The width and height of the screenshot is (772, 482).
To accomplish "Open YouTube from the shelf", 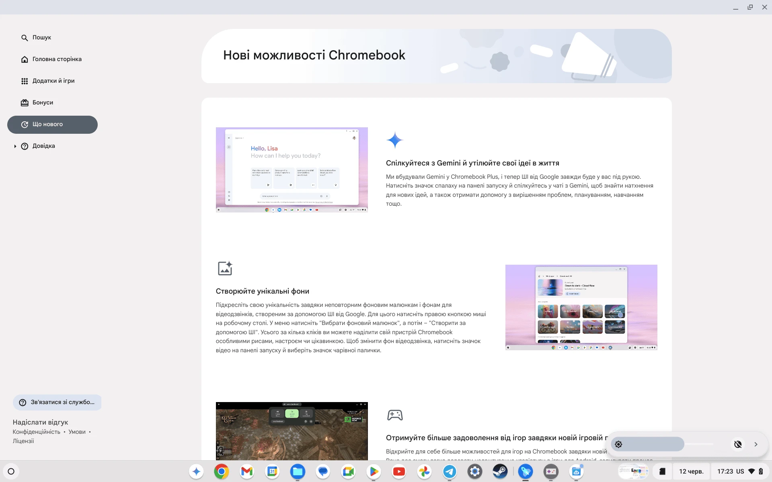I will tap(399, 472).
